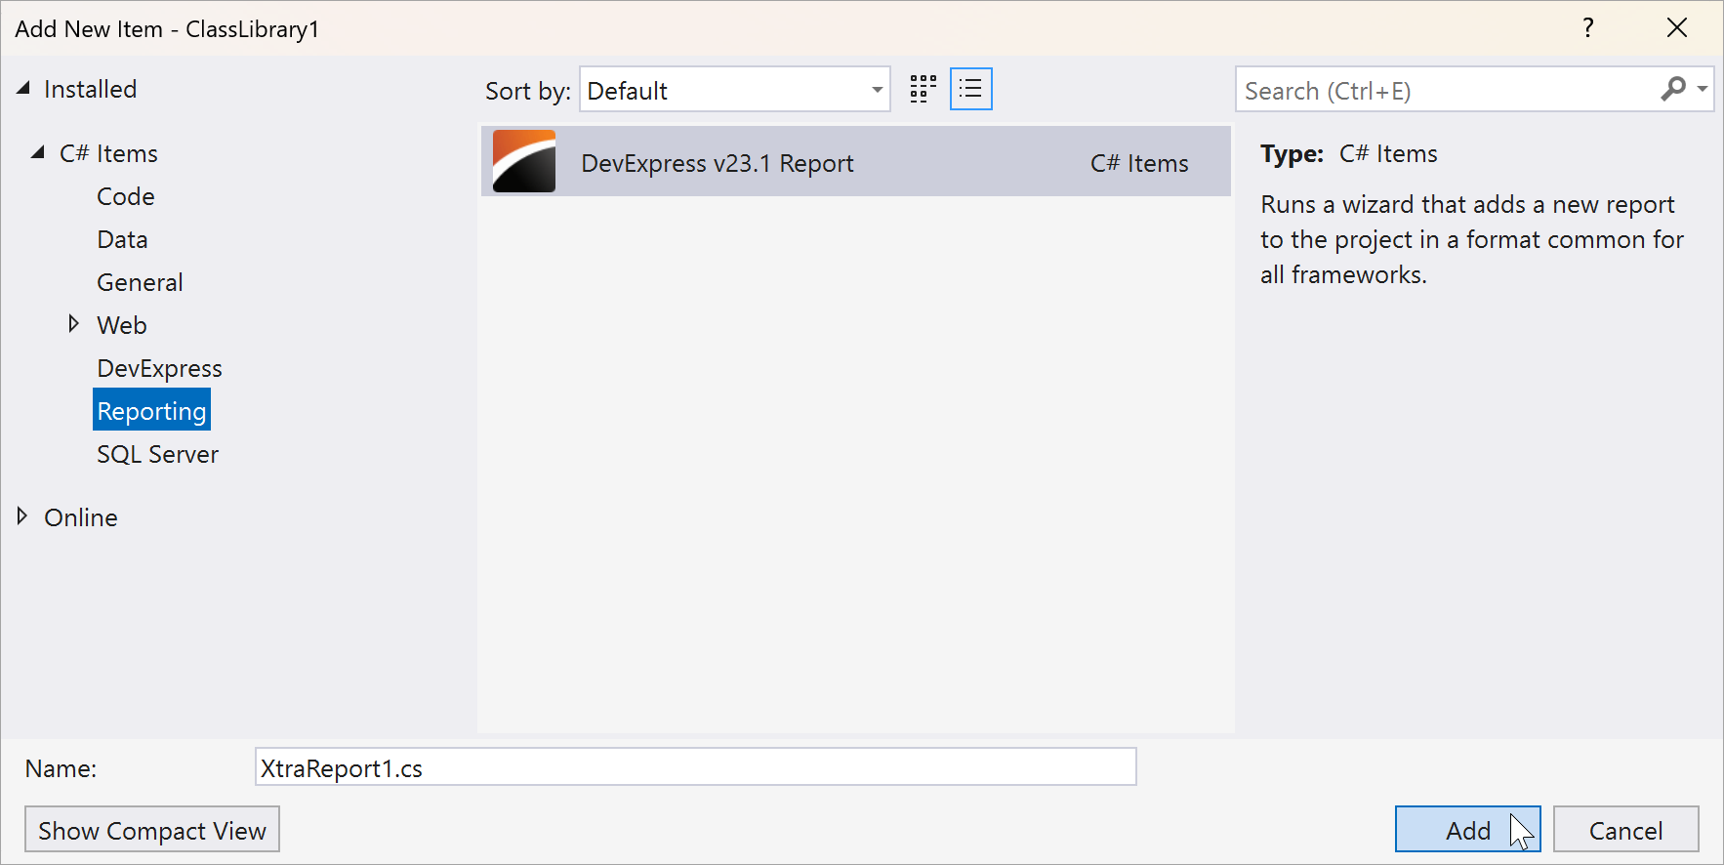
Task: Select the Online tree label
Action: coord(81,517)
